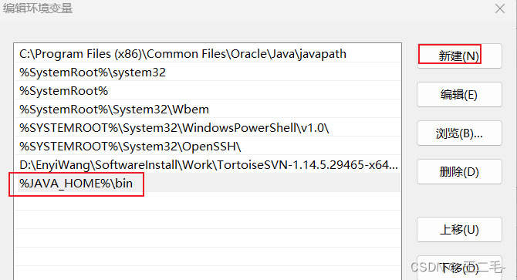Select the %SystemRoot%\System32\Wbem entry

[x=208, y=109]
